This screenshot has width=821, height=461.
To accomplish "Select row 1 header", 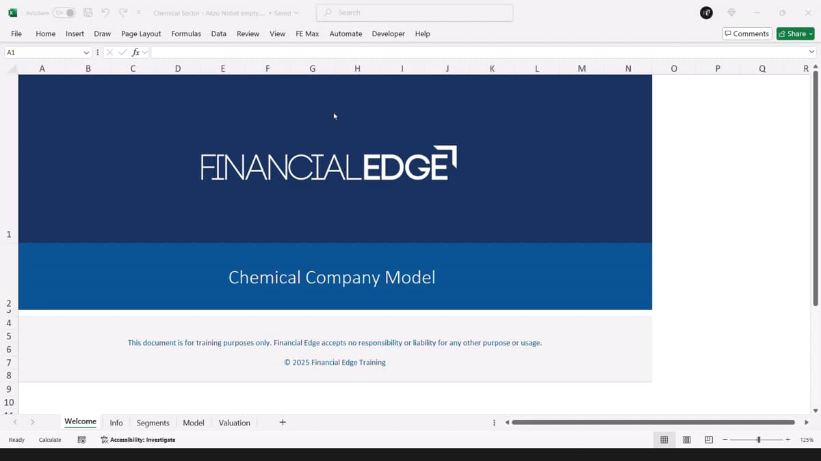I will tap(9, 158).
